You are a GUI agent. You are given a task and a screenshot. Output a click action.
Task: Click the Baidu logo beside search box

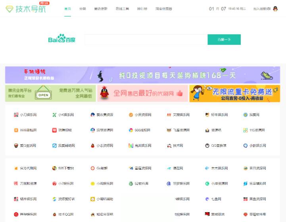61,39
